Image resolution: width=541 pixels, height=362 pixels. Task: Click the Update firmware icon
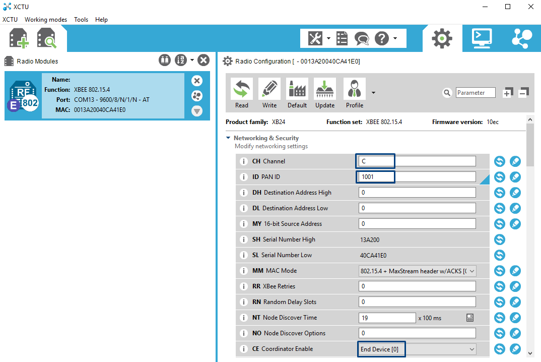coord(325,89)
